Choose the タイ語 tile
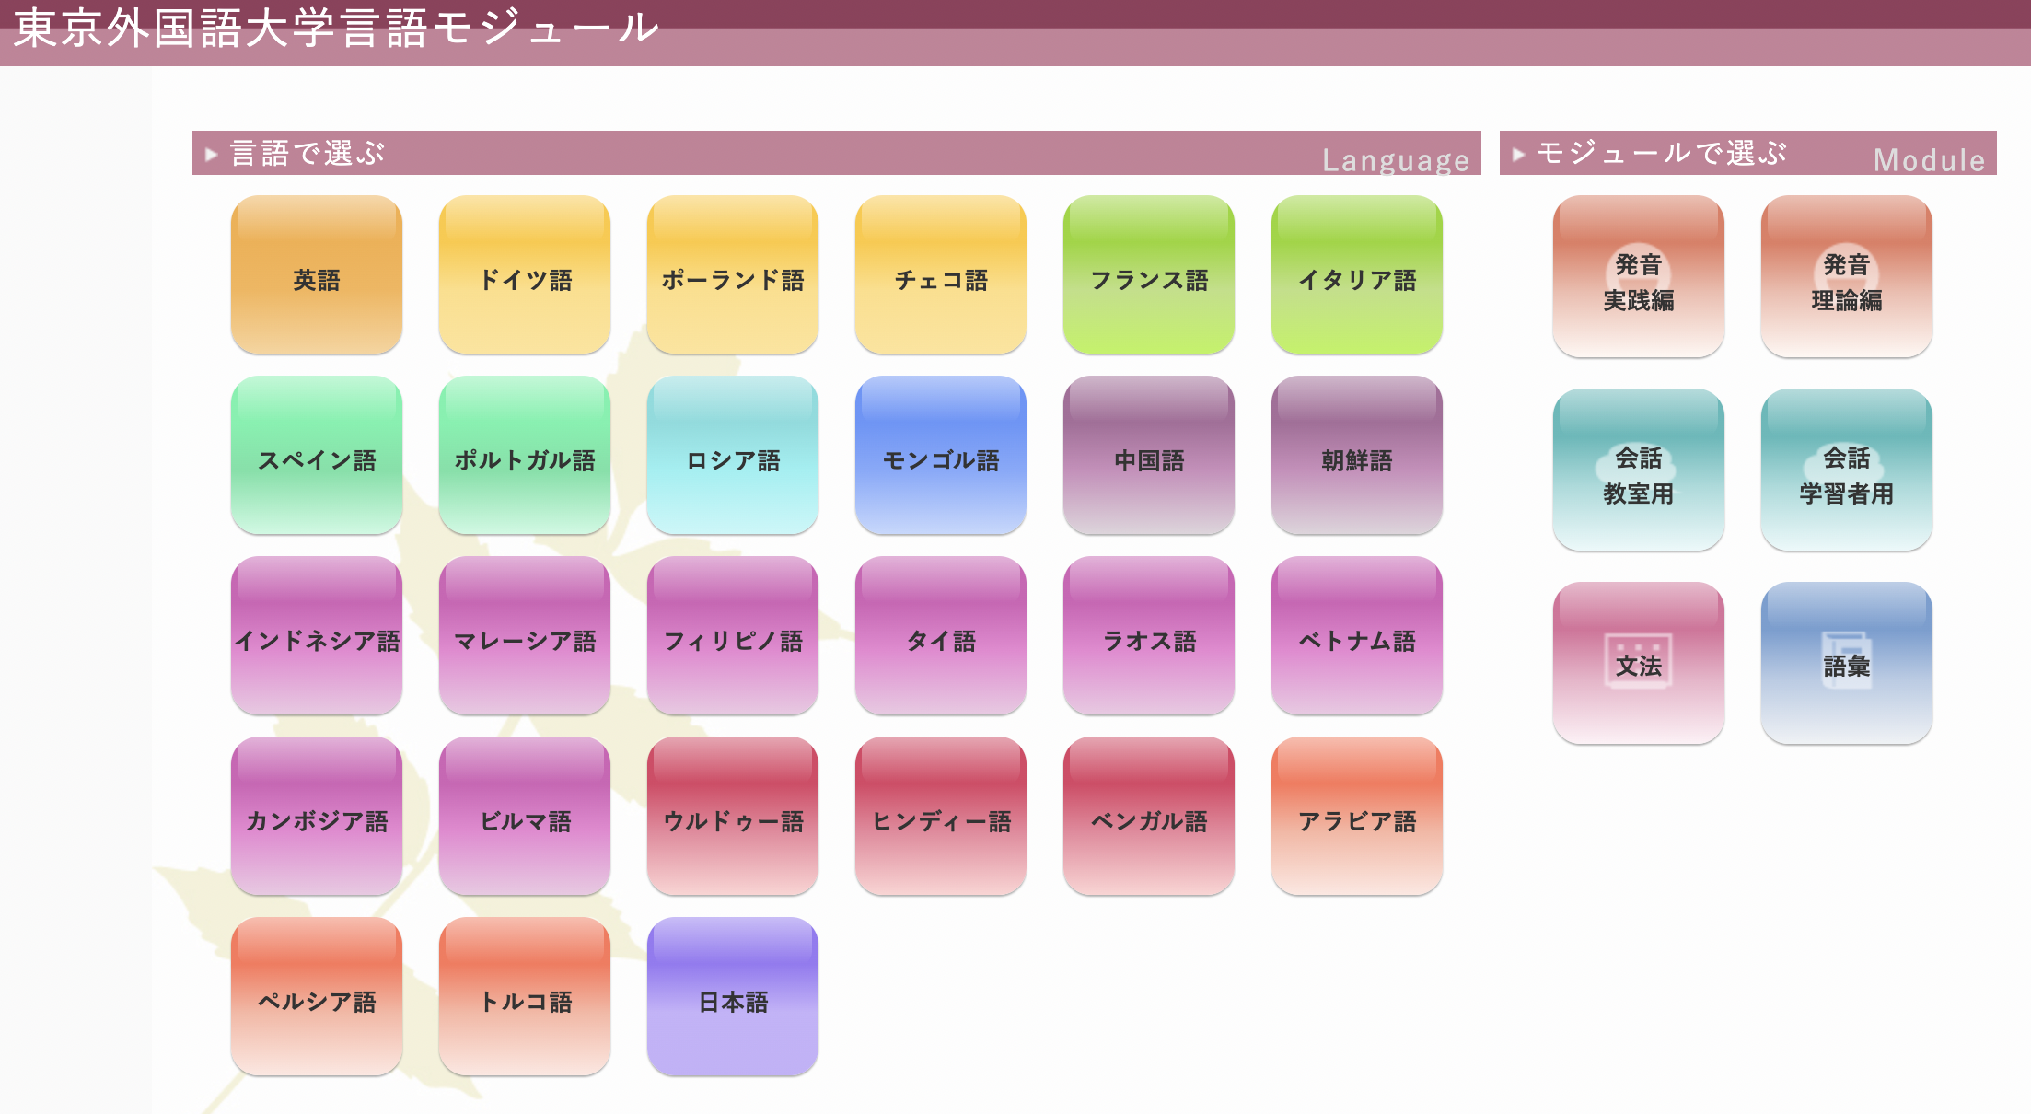 pos(941,635)
